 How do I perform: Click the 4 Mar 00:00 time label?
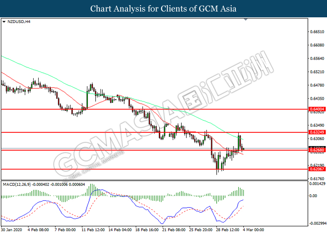(253, 230)
